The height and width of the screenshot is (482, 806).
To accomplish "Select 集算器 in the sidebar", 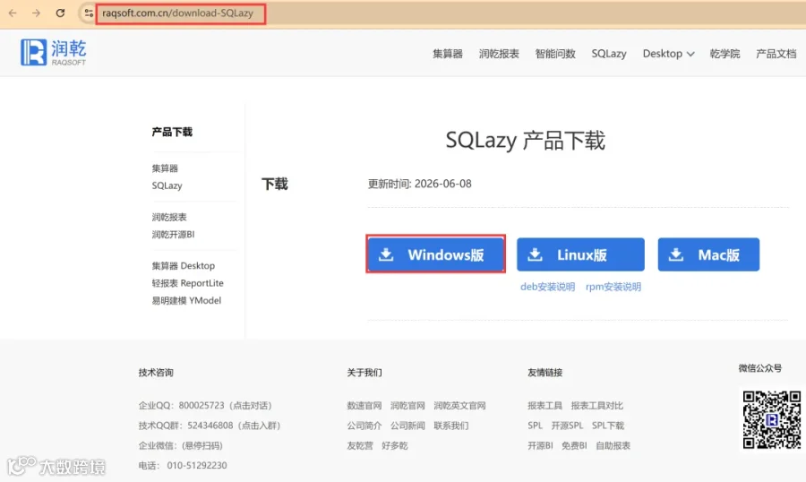I will pyautogui.click(x=165, y=168).
